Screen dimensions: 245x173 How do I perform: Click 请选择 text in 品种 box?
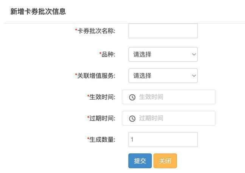point(142,55)
